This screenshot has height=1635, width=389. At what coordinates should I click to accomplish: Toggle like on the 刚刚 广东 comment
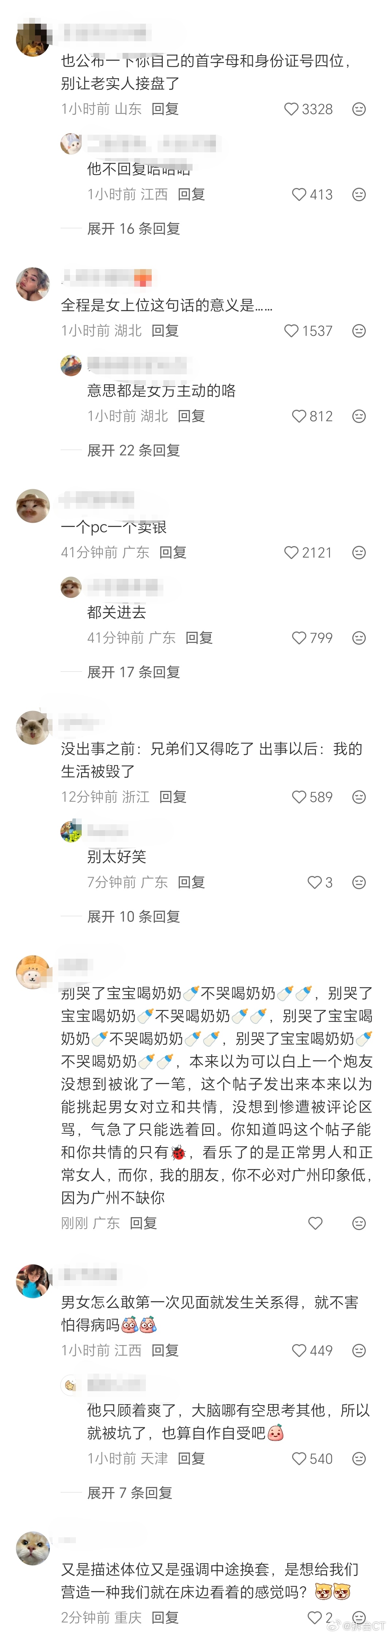pos(315,1223)
